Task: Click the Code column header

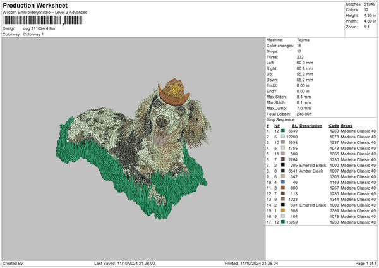Action: point(334,125)
